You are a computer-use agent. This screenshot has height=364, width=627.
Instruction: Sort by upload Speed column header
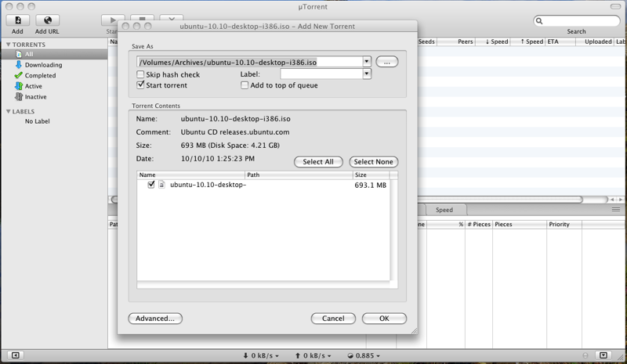tap(527, 41)
